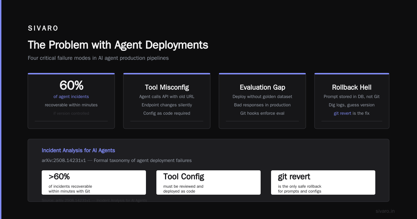The width and height of the screenshot is (417, 219).
Task: Click 'Git hooks enforce eval' line
Action: pos(262,113)
